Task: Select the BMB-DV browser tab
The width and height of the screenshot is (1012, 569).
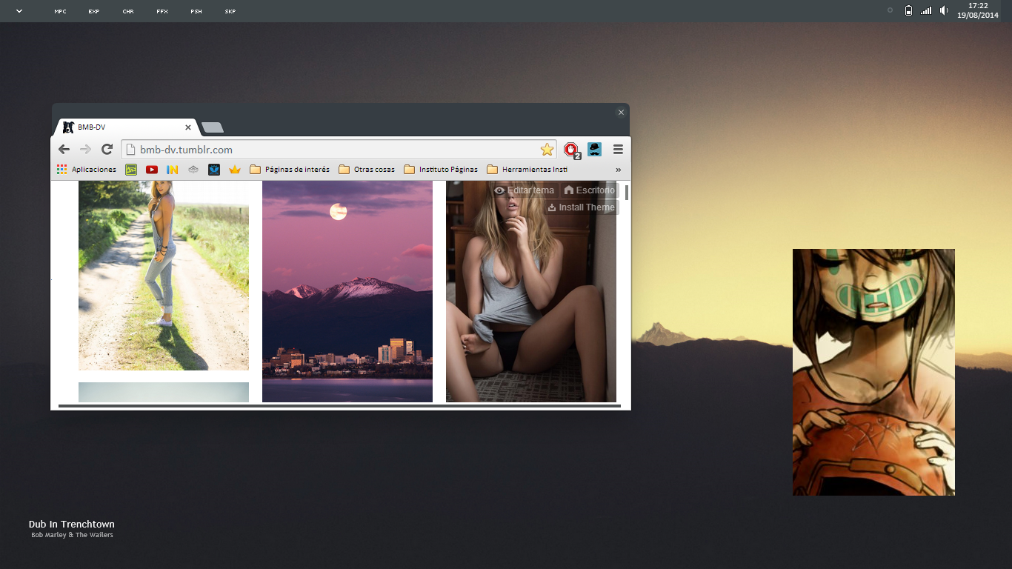Action: coord(126,127)
